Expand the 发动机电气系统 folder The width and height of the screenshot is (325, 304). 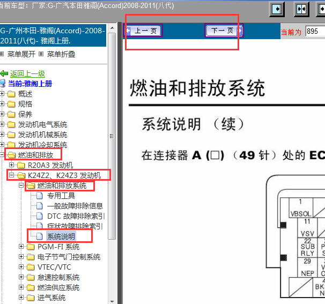point(2,124)
